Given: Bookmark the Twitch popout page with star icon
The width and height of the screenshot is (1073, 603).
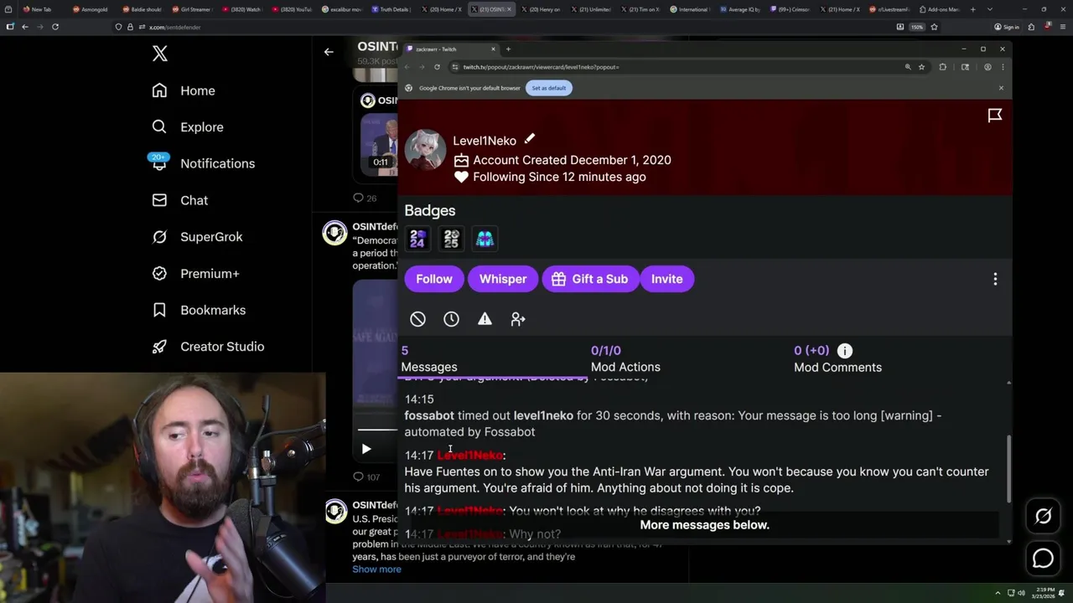Looking at the screenshot, I should tap(921, 67).
